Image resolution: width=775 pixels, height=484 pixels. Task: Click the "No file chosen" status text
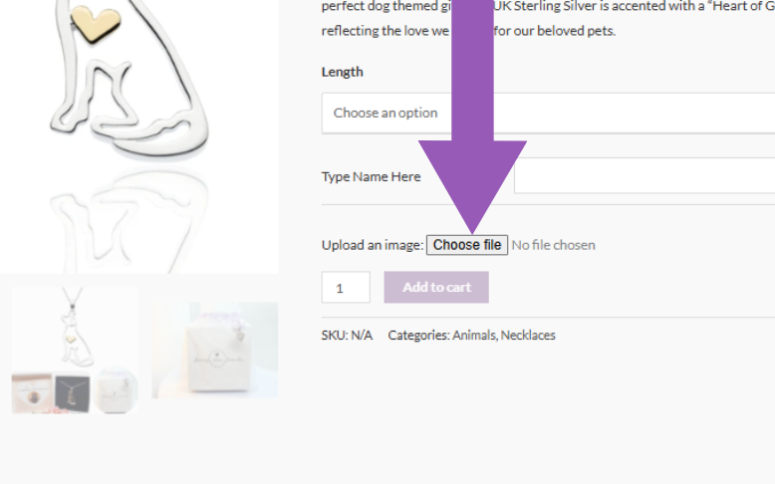pyautogui.click(x=553, y=245)
